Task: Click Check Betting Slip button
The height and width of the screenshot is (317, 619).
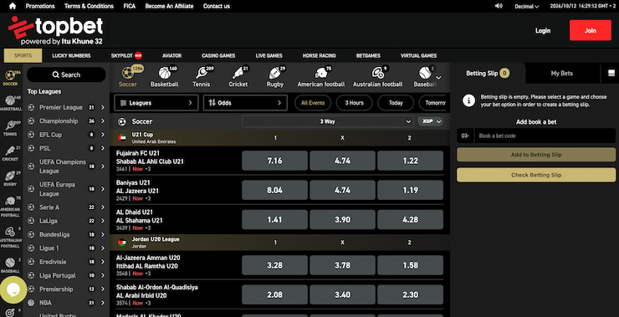Action: (536, 175)
